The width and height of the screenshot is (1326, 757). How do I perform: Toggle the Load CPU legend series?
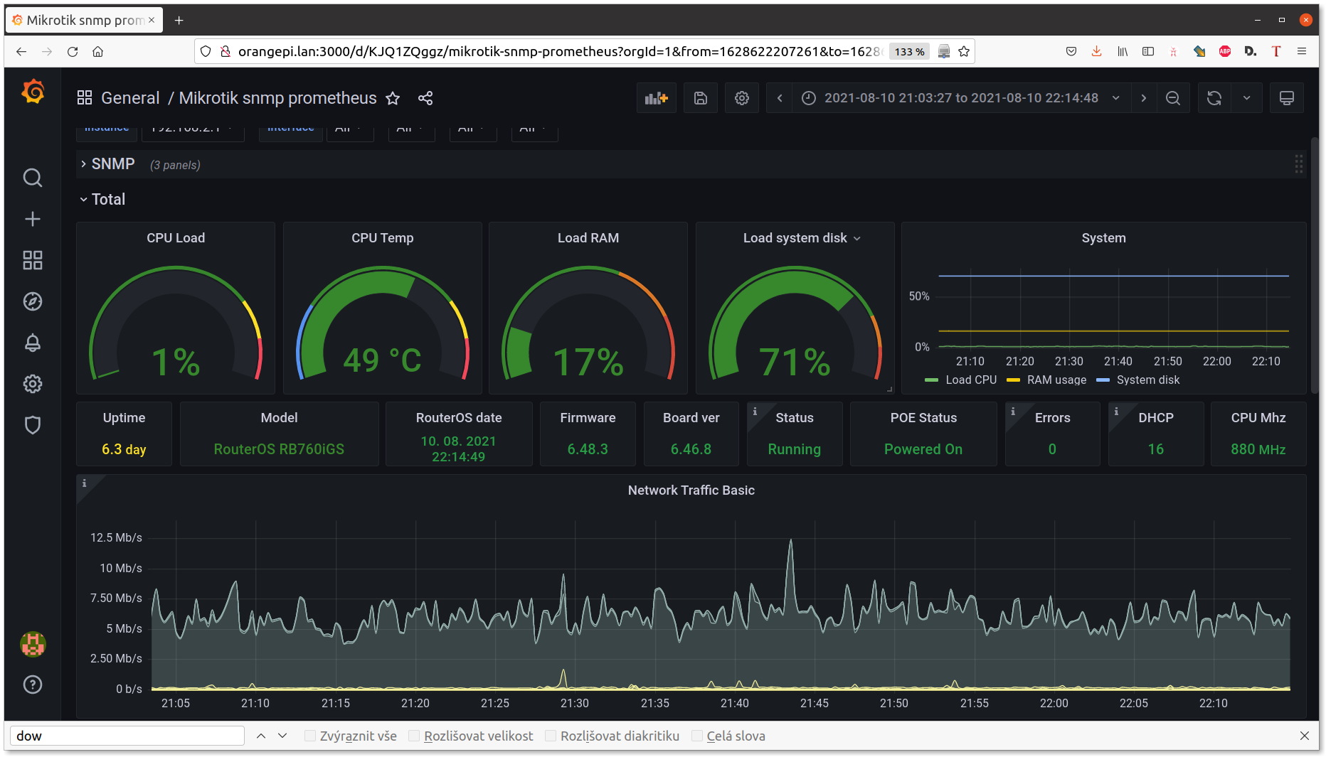point(970,380)
